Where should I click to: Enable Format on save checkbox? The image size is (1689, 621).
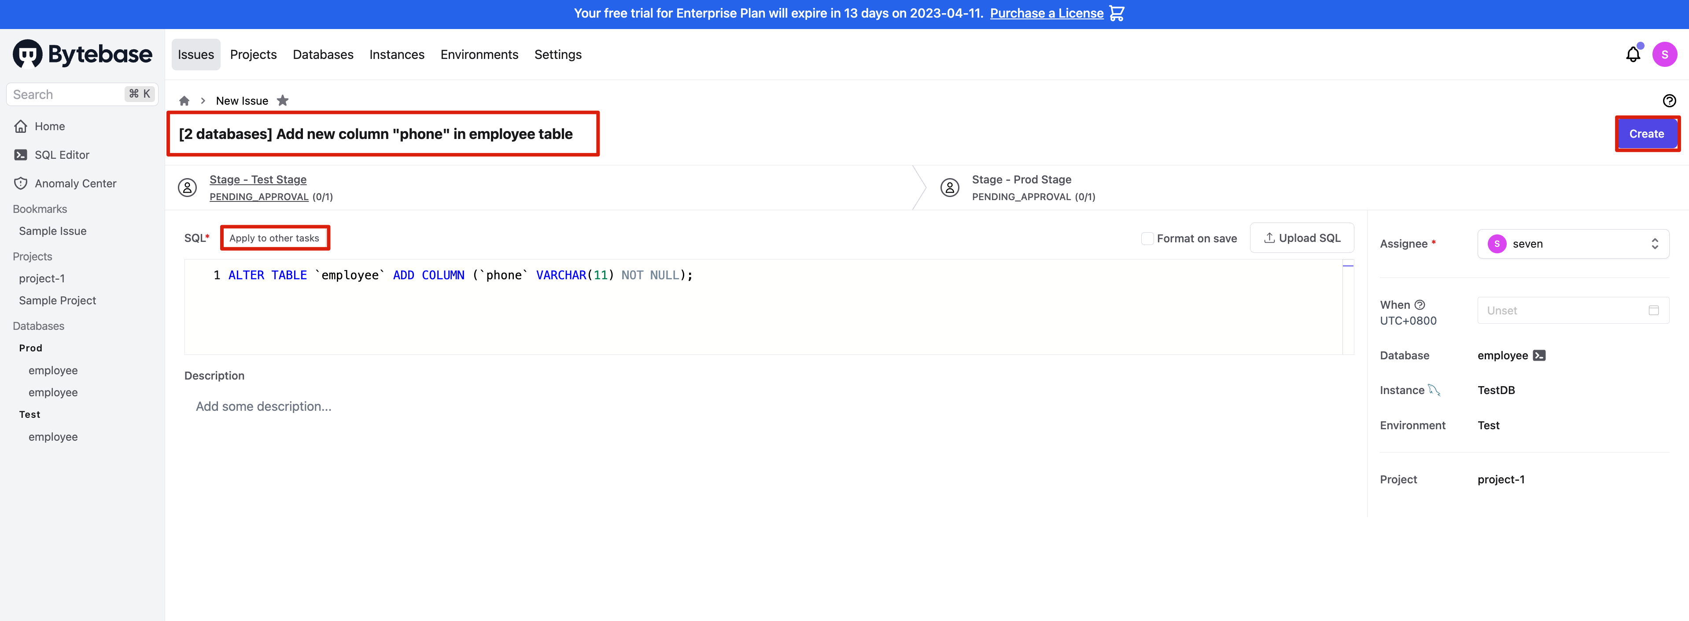point(1147,238)
